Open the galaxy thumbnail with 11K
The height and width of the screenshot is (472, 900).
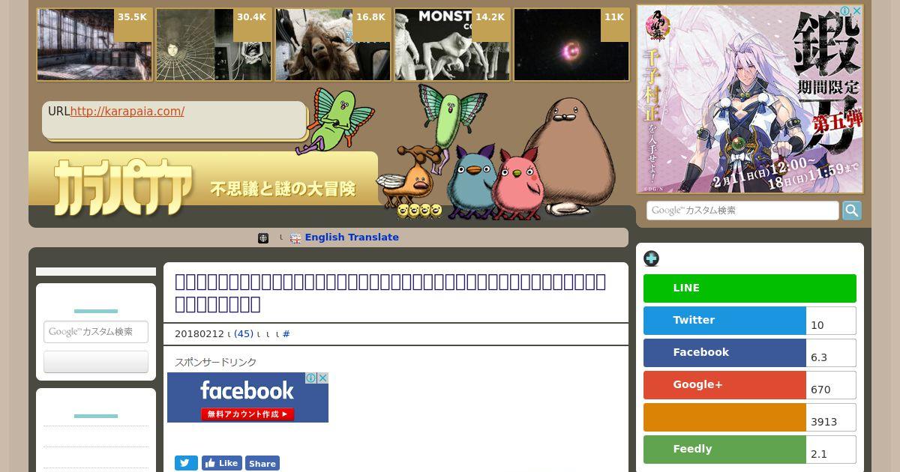(x=571, y=45)
